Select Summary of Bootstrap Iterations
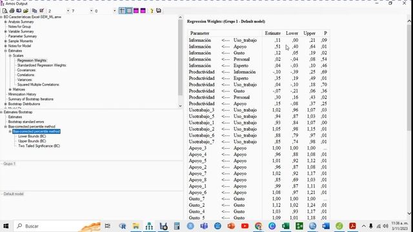 pos(31,99)
